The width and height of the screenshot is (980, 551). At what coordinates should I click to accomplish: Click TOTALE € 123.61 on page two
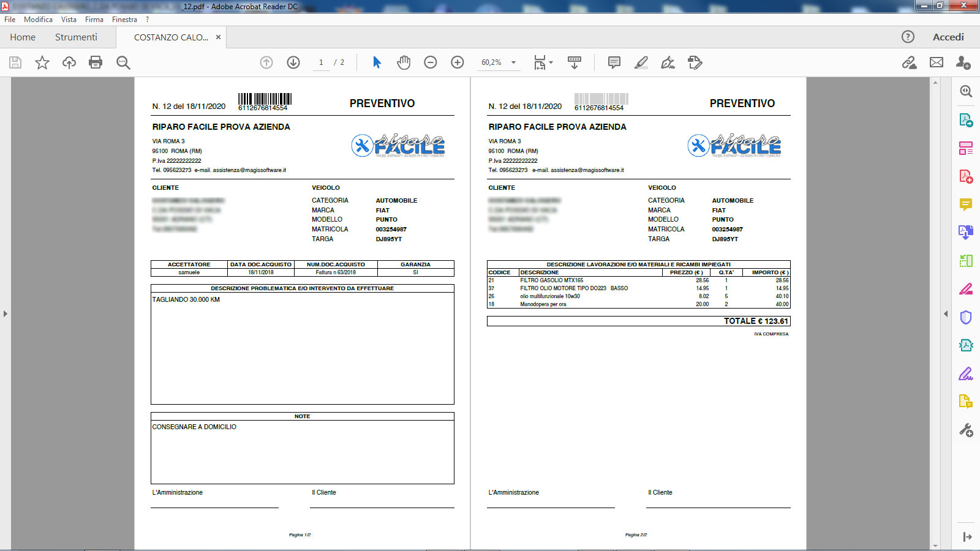(756, 321)
